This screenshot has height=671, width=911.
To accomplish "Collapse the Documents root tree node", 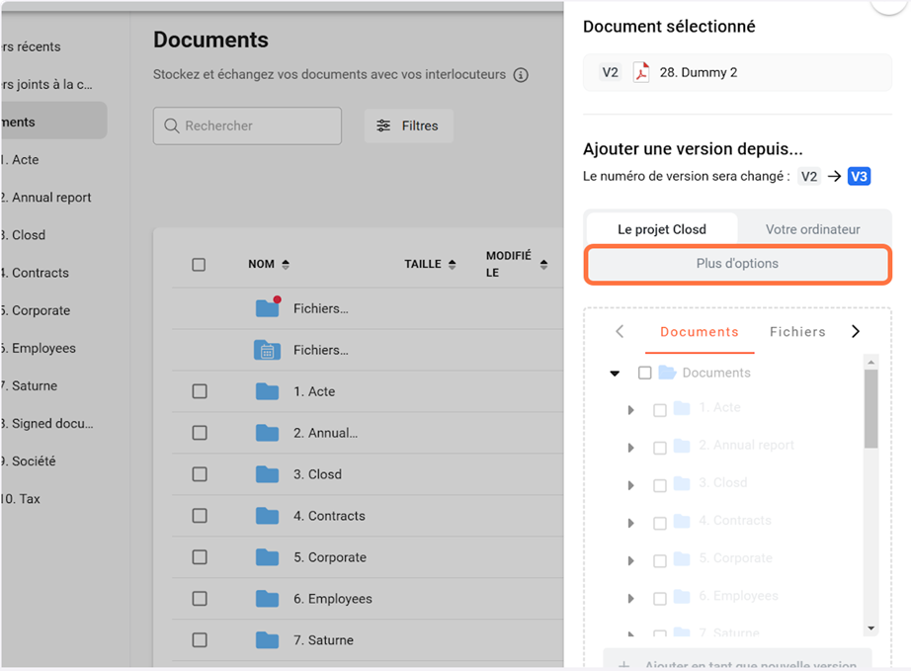I will pyautogui.click(x=615, y=374).
